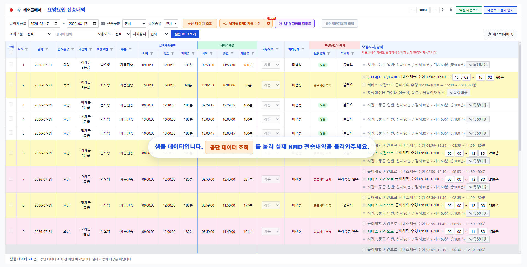Open filter for 기록지 column

coord(353,54)
